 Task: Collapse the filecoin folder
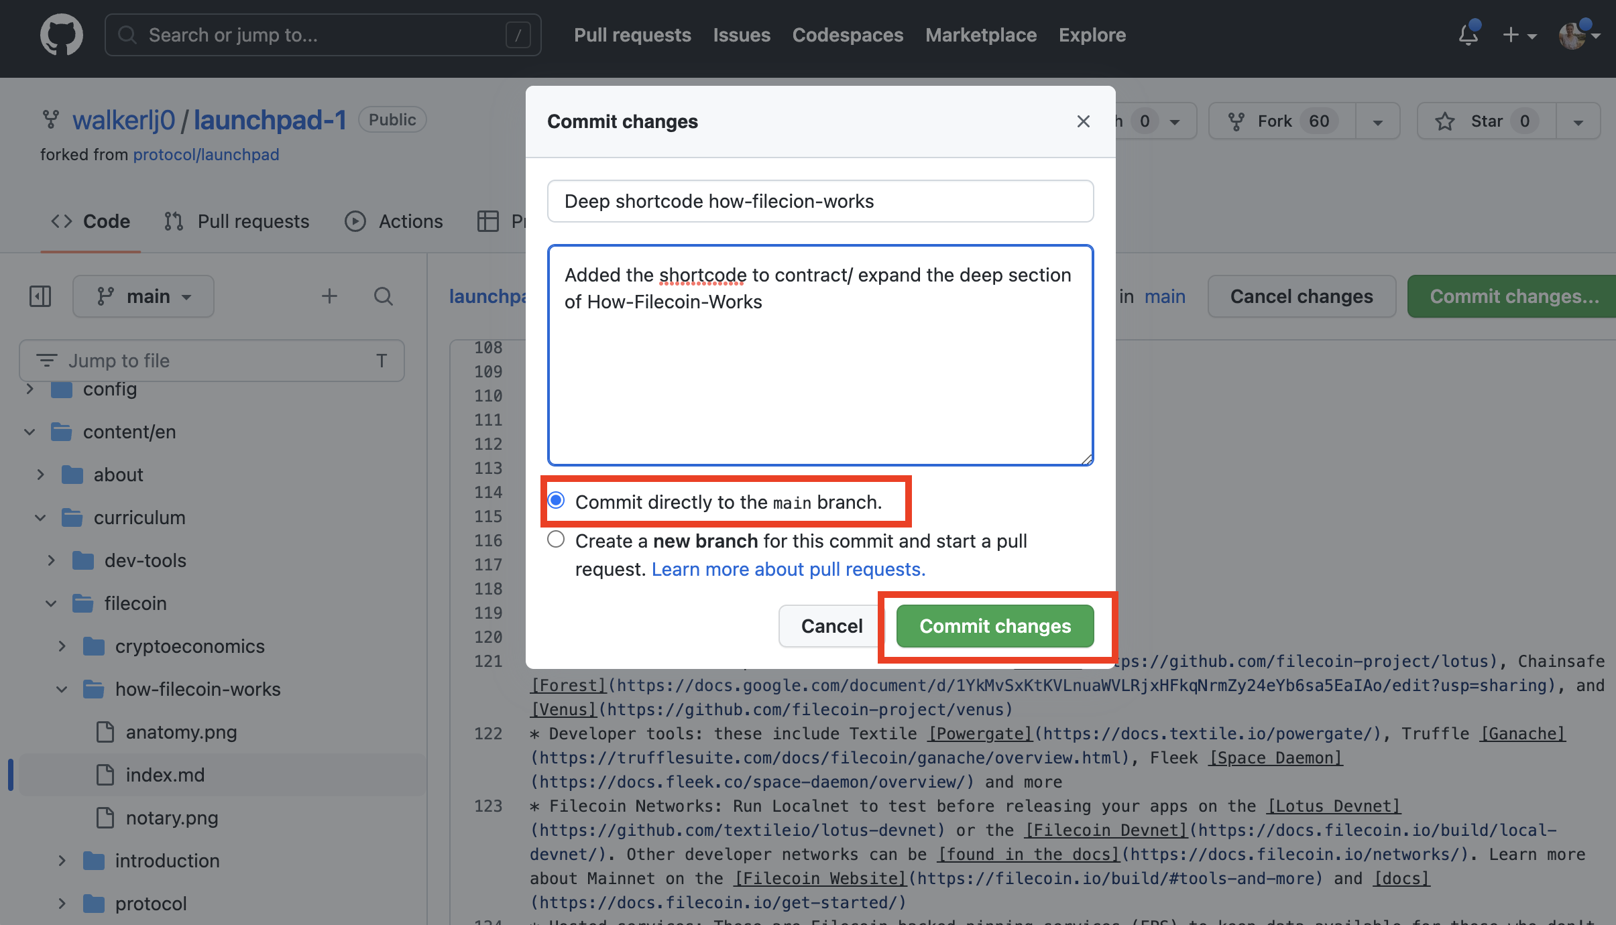[51, 603]
